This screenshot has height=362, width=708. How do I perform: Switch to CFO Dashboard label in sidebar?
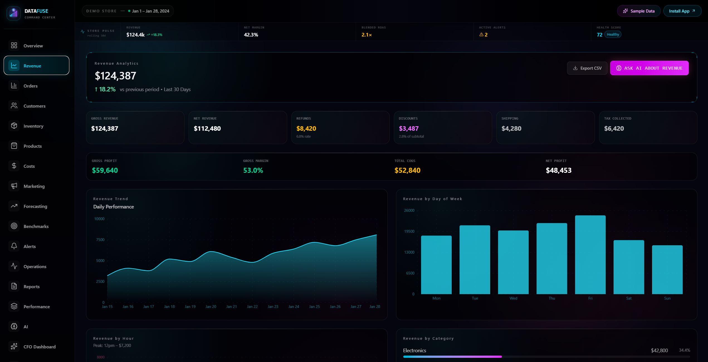40,347
